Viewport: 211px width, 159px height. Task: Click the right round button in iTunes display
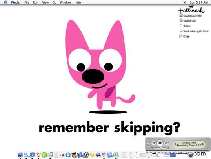coord(202,144)
